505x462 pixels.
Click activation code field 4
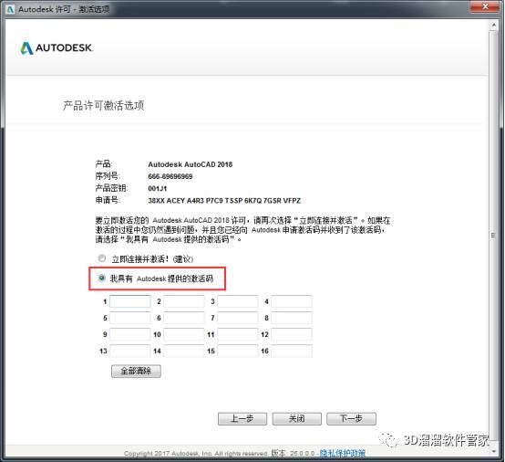click(x=292, y=301)
